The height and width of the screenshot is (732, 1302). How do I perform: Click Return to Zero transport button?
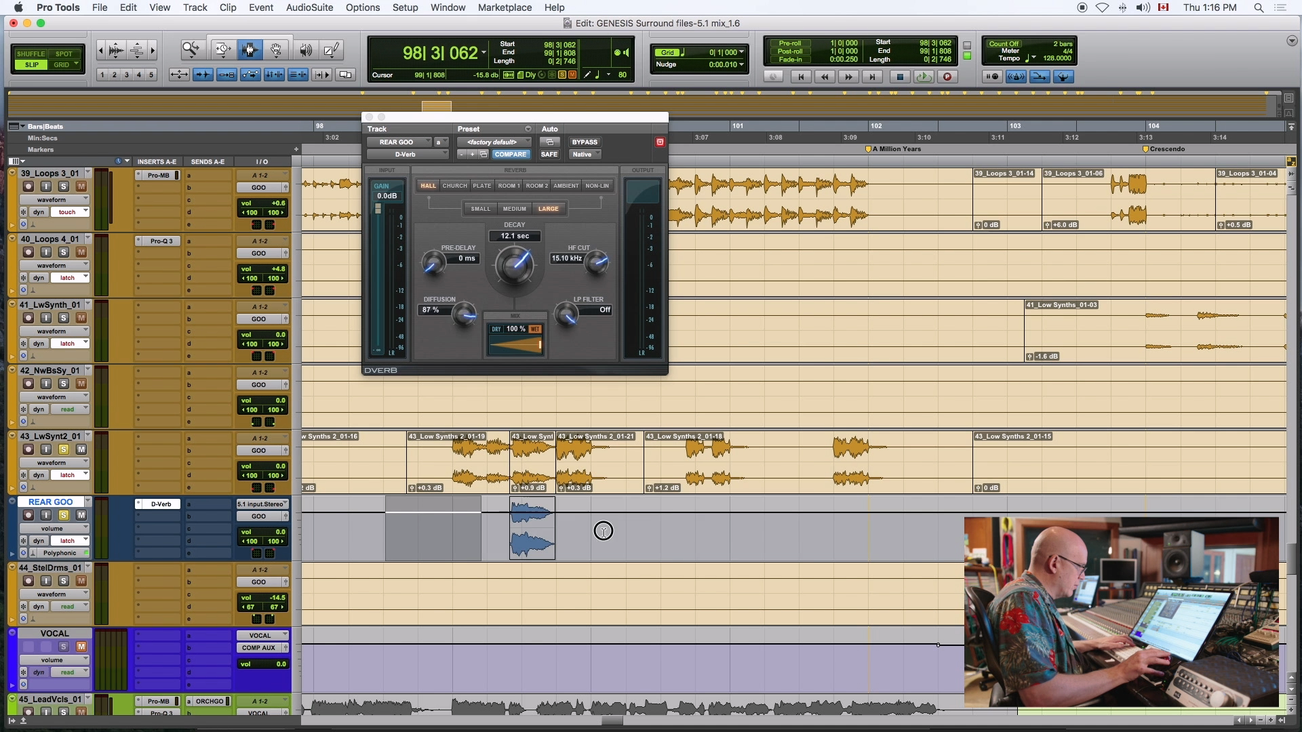coord(801,77)
